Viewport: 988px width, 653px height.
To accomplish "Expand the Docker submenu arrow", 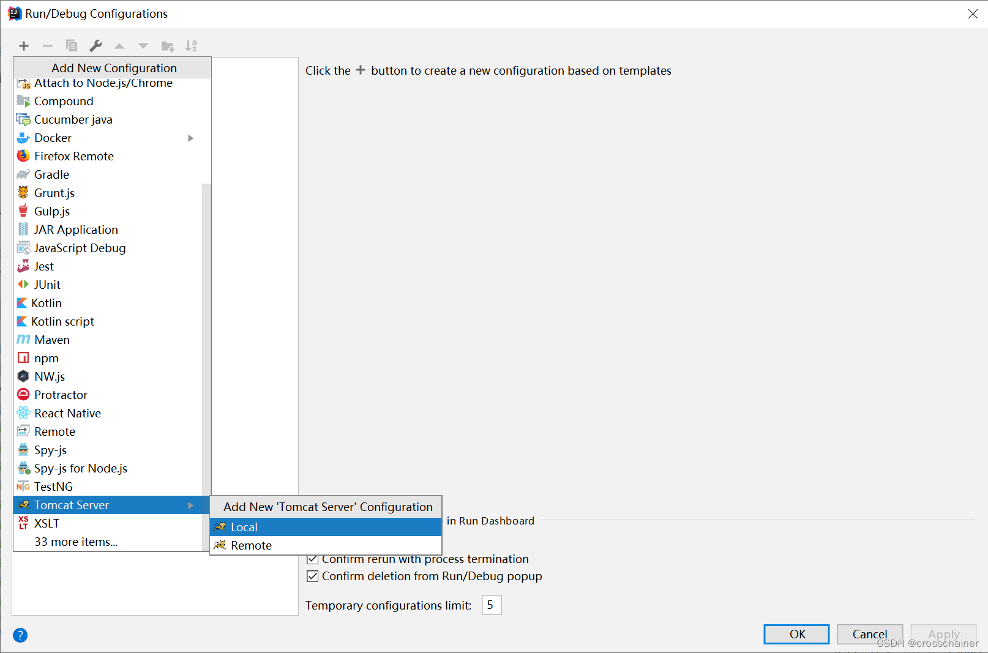I will [x=191, y=138].
